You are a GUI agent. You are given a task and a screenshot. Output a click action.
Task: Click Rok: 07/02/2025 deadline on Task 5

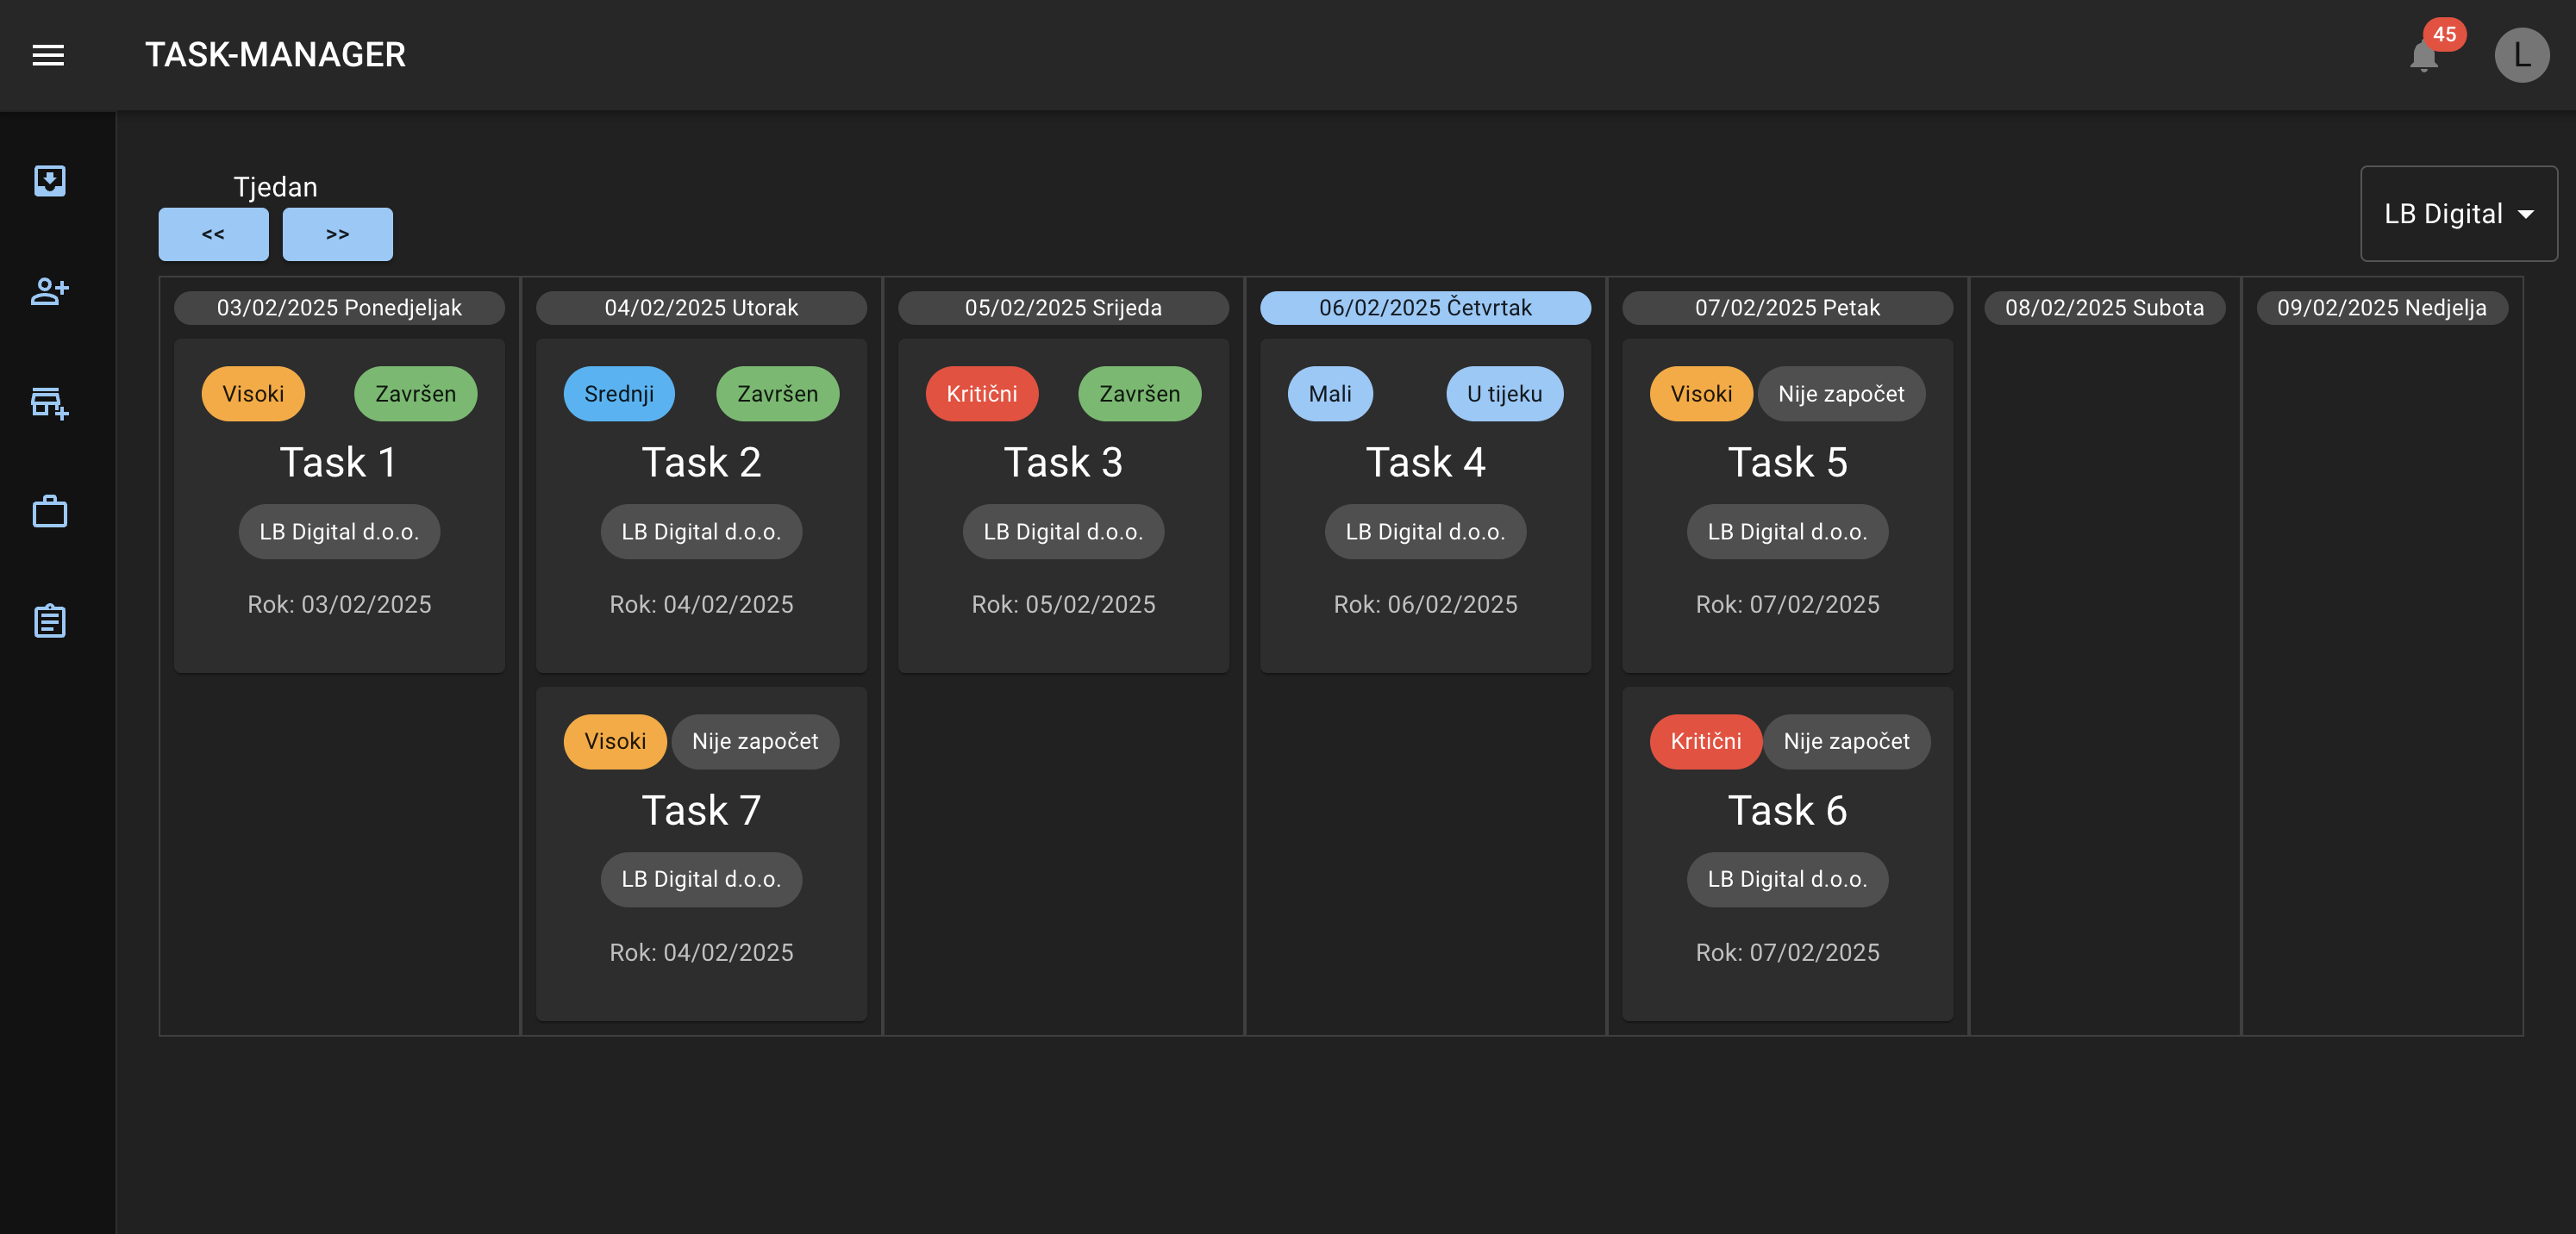[x=1787, y=605]
